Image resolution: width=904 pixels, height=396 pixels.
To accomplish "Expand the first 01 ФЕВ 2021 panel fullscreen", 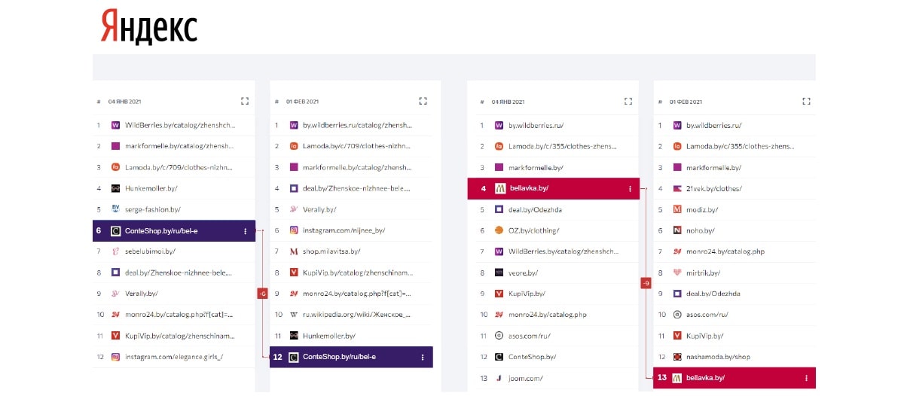I will [423, 101].
